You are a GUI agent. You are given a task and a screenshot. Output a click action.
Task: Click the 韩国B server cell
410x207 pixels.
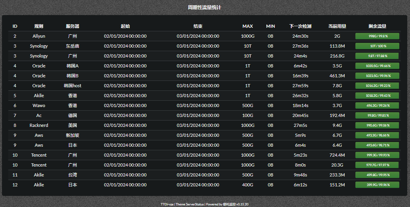pyautogui.click(x=72, y=76)
